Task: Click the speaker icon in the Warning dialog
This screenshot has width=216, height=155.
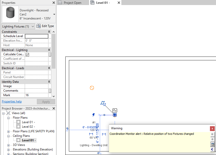Action: pos(212,149)
